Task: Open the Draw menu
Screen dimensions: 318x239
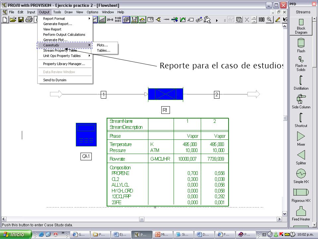Action: pyautogui.click(x=69, y=12)
